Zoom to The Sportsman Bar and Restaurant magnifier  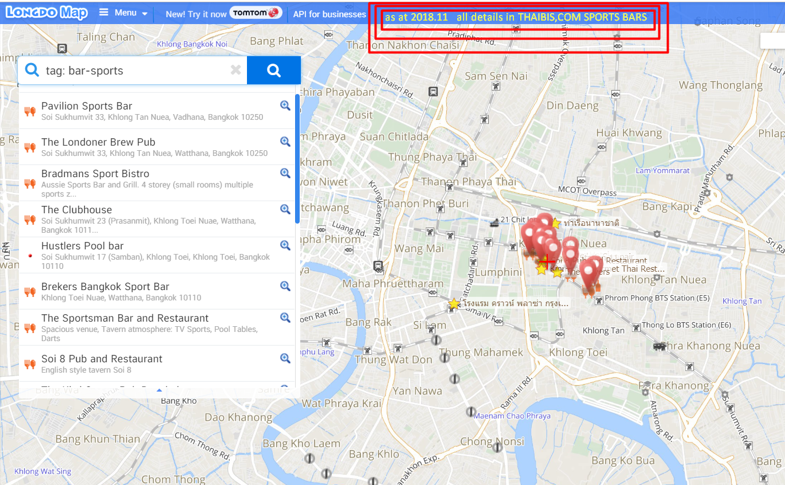pyautogui.click(x=285, y=318)
